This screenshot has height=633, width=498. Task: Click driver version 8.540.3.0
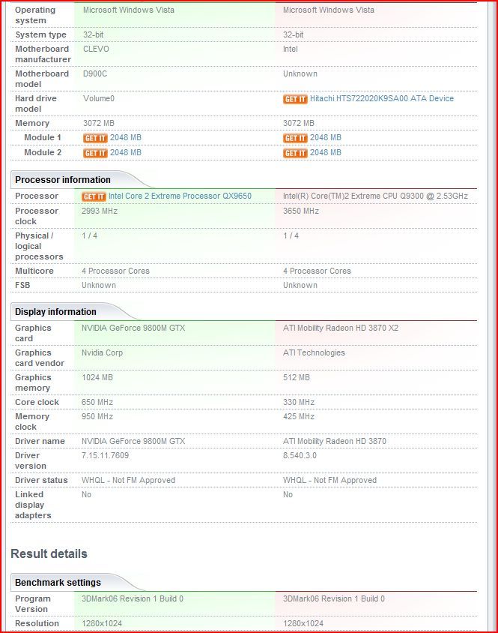[x=300, y=455]
